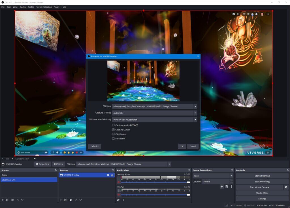
Task: Enable the Capture Audio (BETA) checkbox
Action: tap(114, 125)
